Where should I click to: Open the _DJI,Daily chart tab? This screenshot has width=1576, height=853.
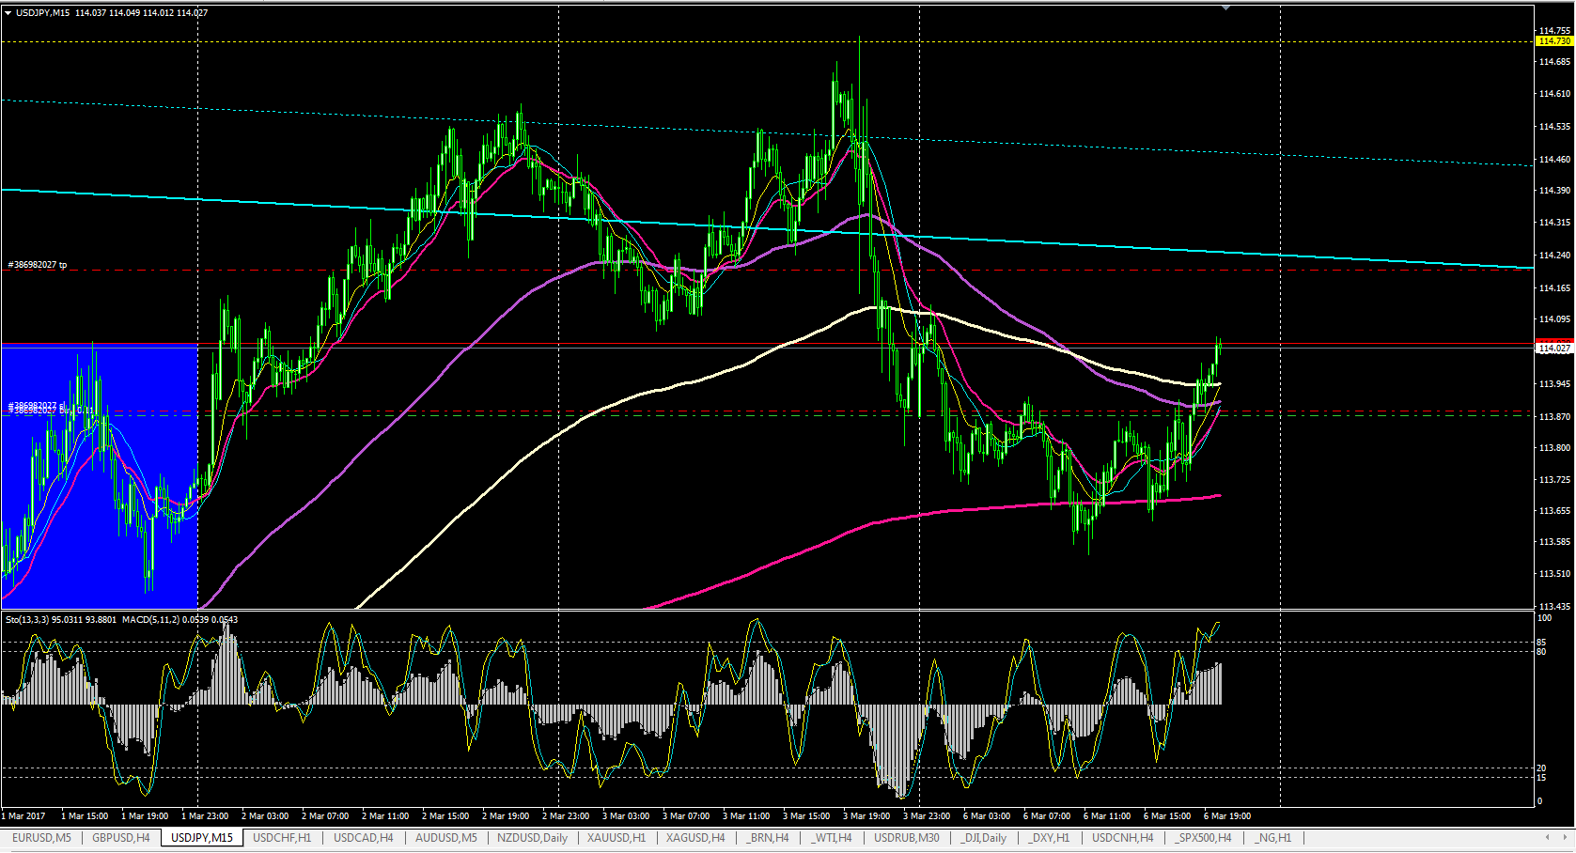(983, 838)
